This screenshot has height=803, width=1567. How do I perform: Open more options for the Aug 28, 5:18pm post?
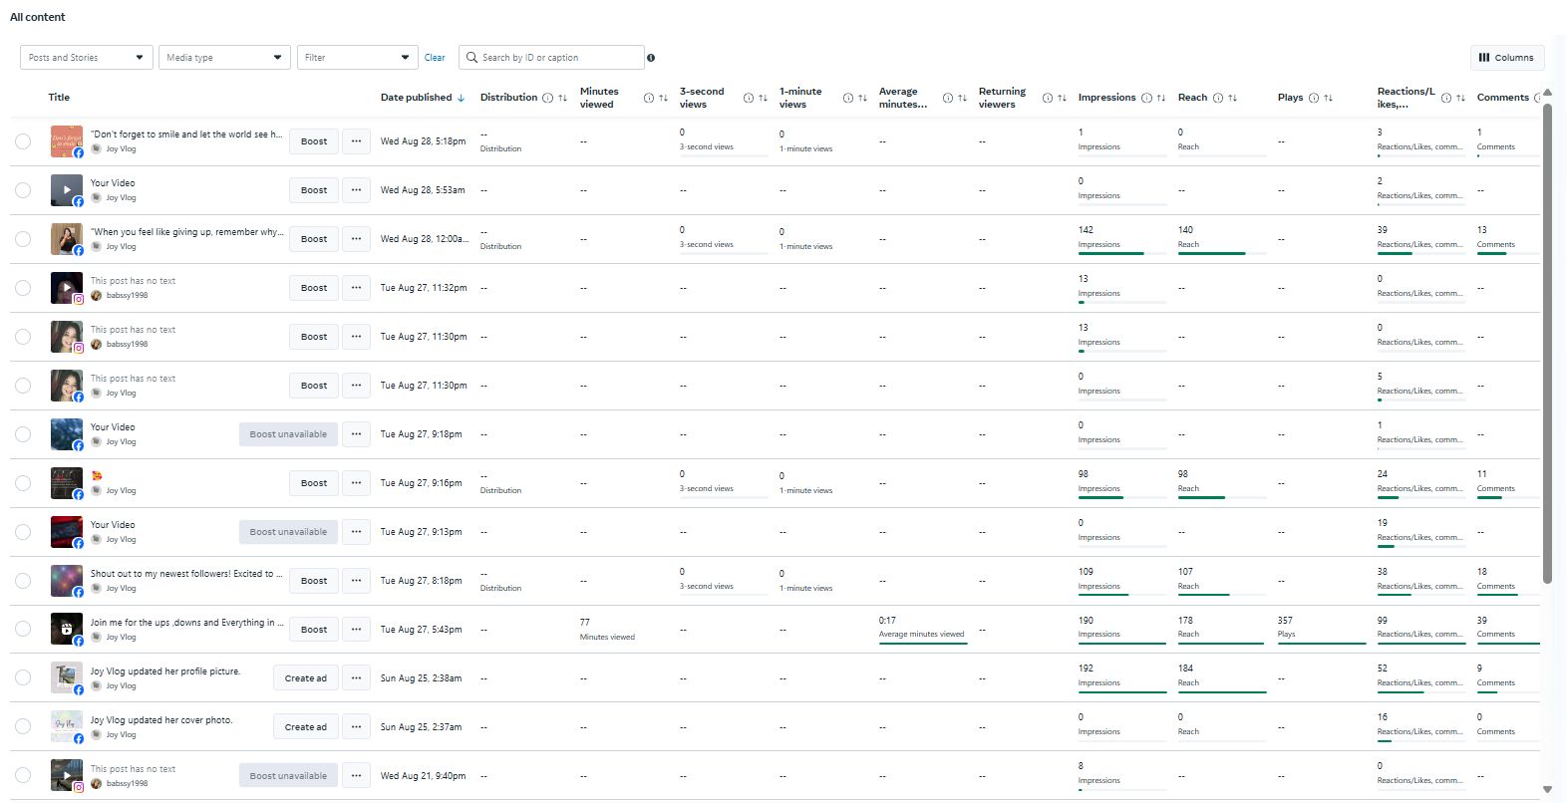(356, 141)
